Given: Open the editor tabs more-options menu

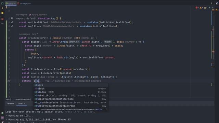Looking at the screenshot, I should [x=211, y=3].
